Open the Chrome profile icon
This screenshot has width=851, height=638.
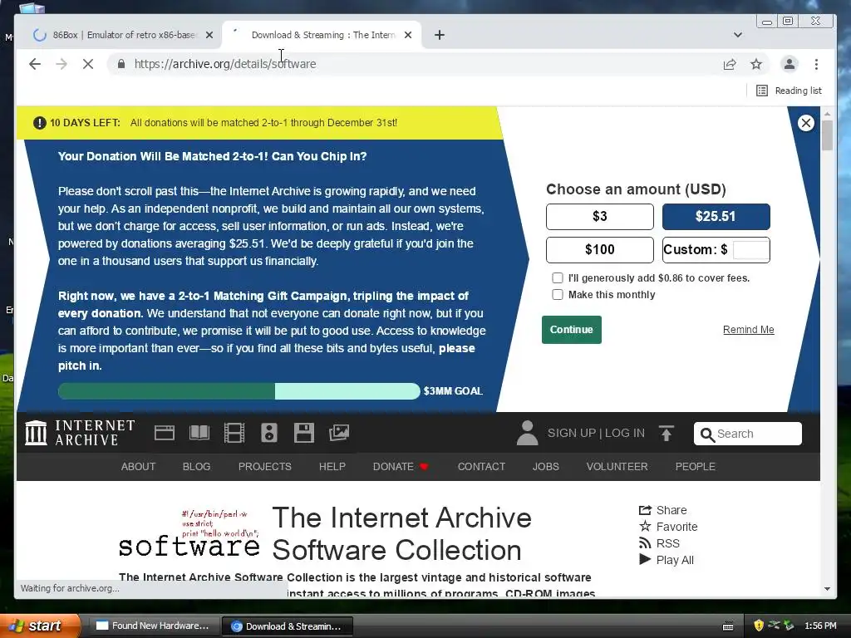790,64
